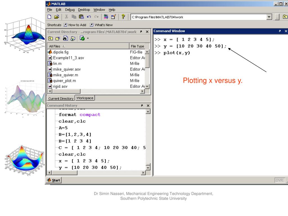Go up one directory level icon
288x216 pixels.
pyautogui.click(x=50, y=39)
